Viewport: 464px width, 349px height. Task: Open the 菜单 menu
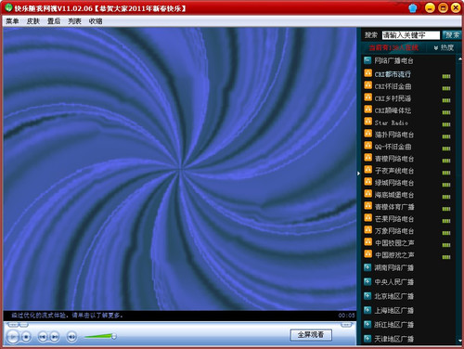point(12,21)
